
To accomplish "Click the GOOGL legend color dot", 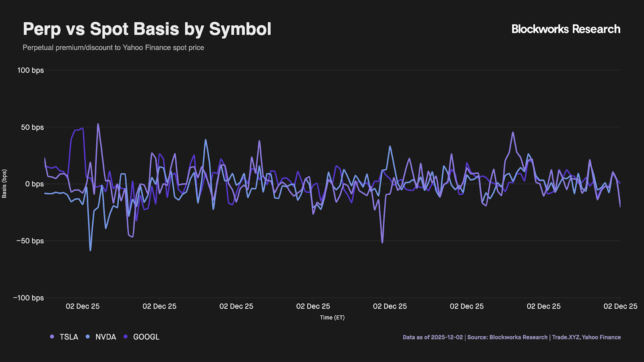I will coord(126,337).
